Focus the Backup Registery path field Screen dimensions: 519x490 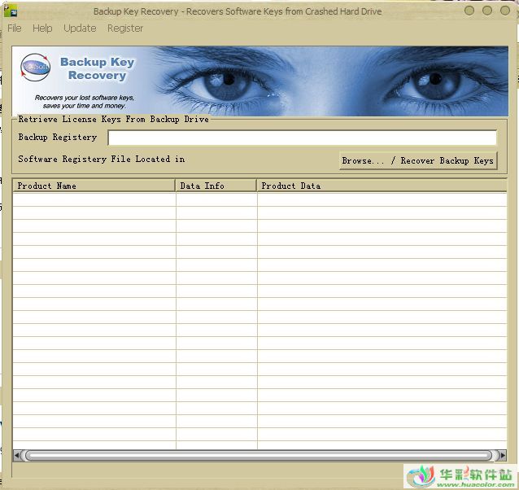[x=302, y=138]
